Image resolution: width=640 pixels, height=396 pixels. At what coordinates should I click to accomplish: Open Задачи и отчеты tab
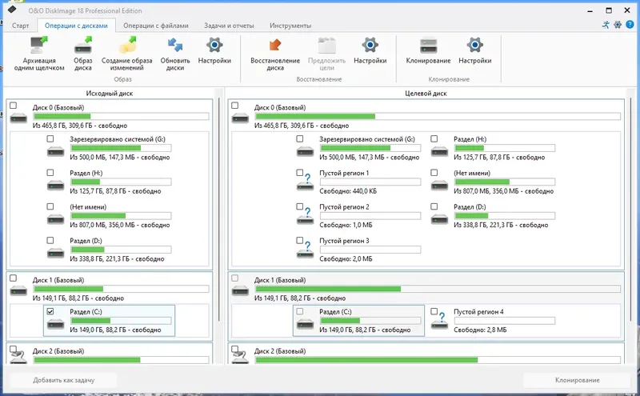point(229,26)
